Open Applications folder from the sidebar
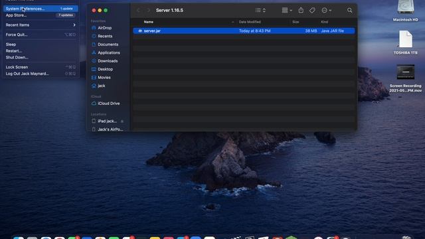The width and height of the screenshot is (425, 239). click(109, 52)
